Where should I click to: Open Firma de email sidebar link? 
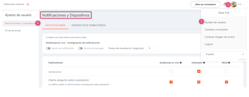13,31
